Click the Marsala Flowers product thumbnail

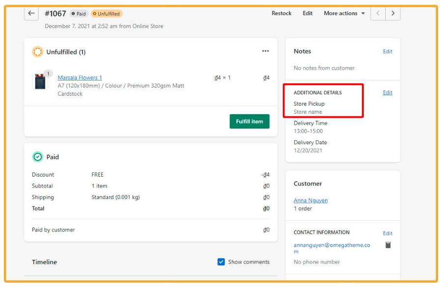point(40,81)
